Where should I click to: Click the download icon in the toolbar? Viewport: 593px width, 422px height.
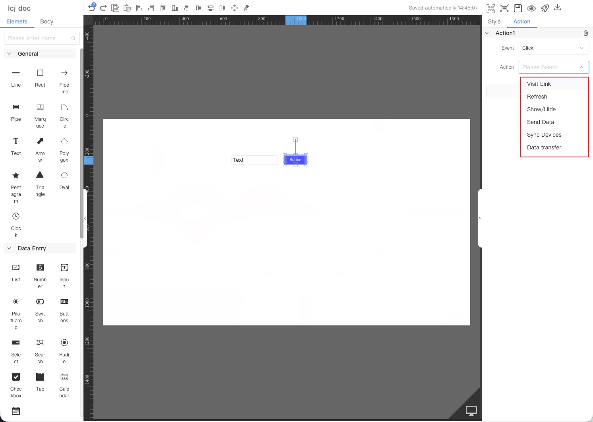[x=558, y=8]
